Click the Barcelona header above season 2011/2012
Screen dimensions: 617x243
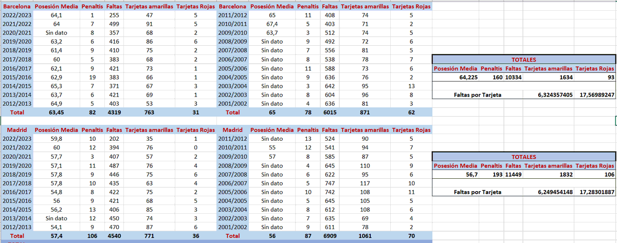coord(233,7)
